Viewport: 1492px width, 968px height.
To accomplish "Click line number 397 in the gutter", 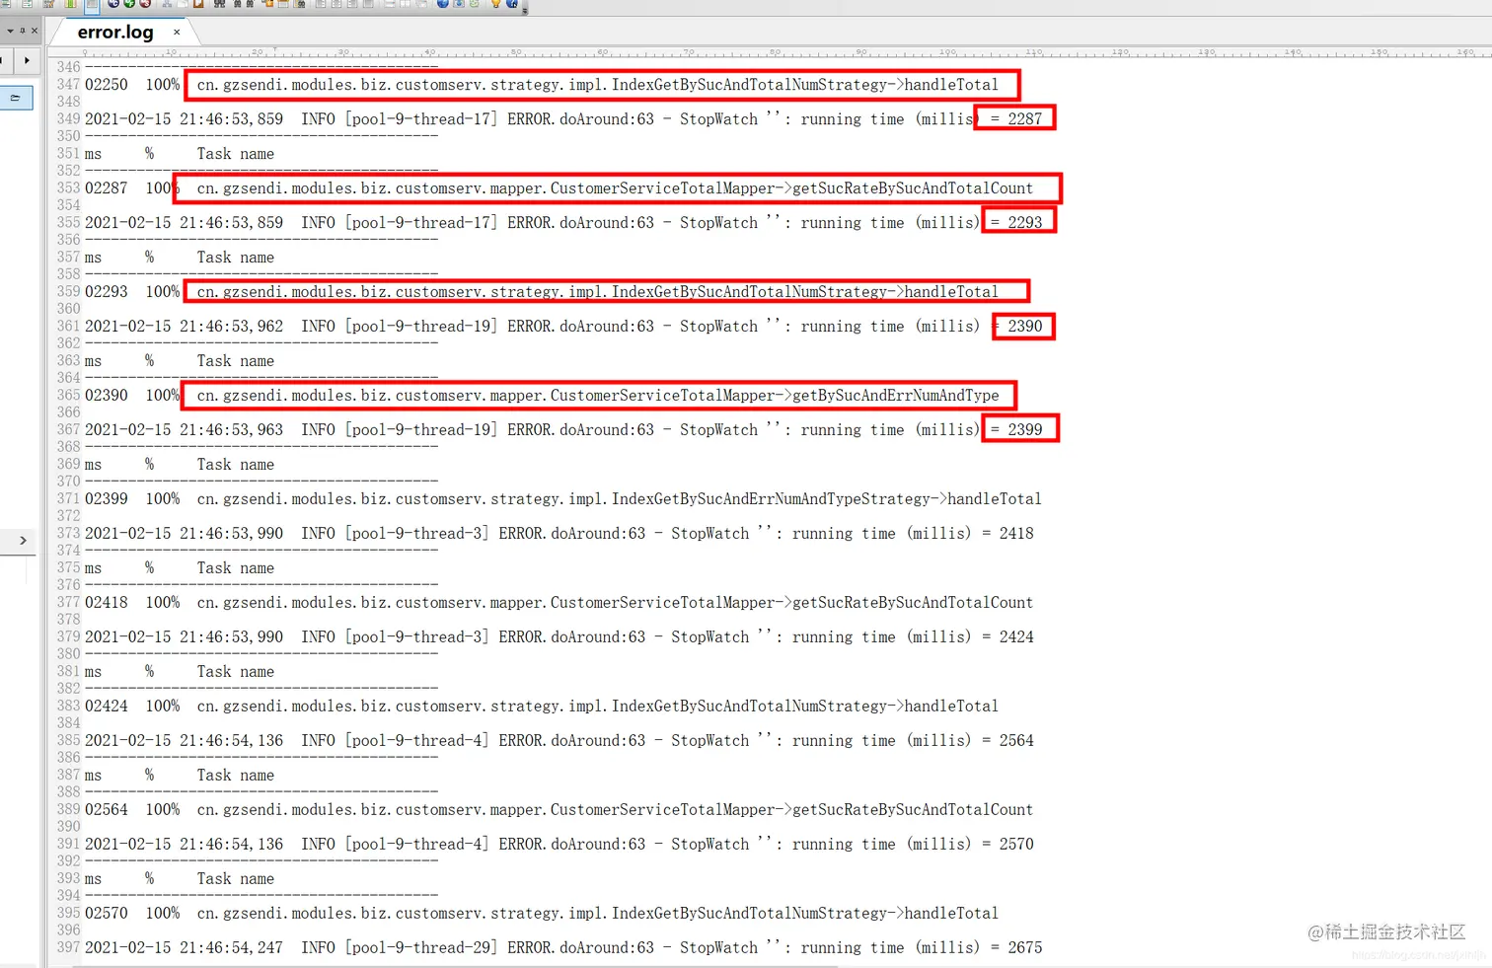I will point(68,947).
